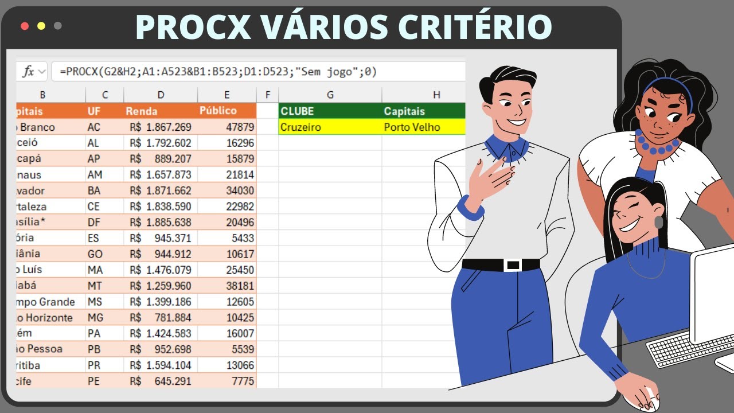Click the MG cell in UF column

pyautogui.click(x=104, y=317)
